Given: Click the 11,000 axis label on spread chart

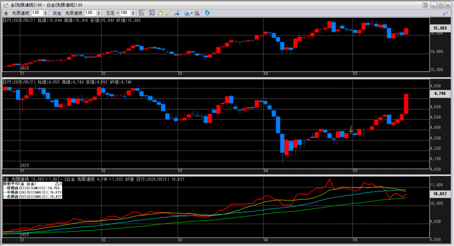Looking at the screenshot, I should [436, 185].
